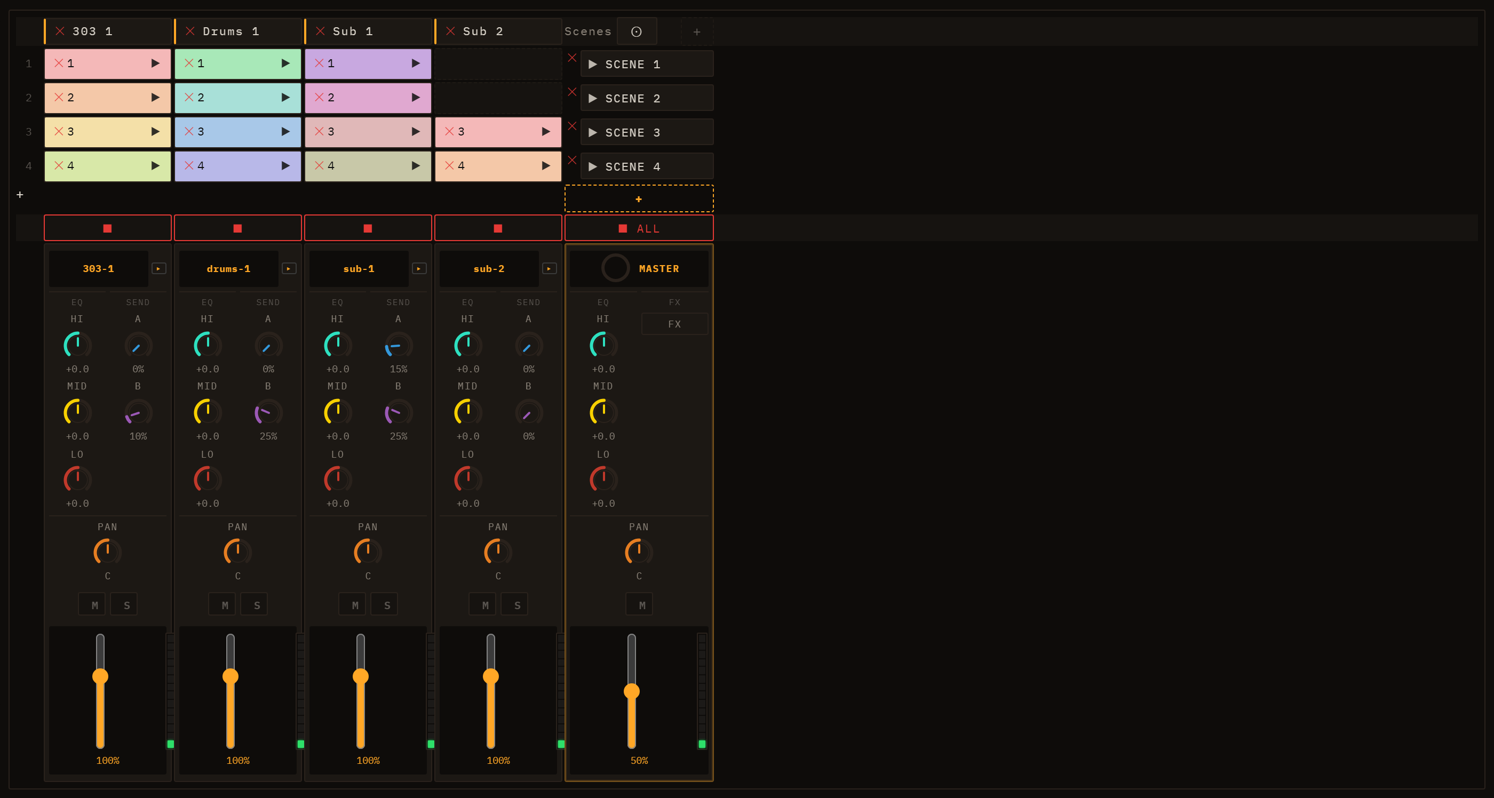Select the Drums 1 track header
Viewport: 1494px width, 798px height.
(239, 31)
